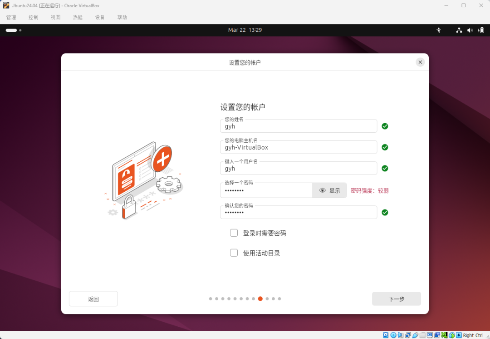
Task: Click the display icon in VirtualBox status bar
Action: 431,335
